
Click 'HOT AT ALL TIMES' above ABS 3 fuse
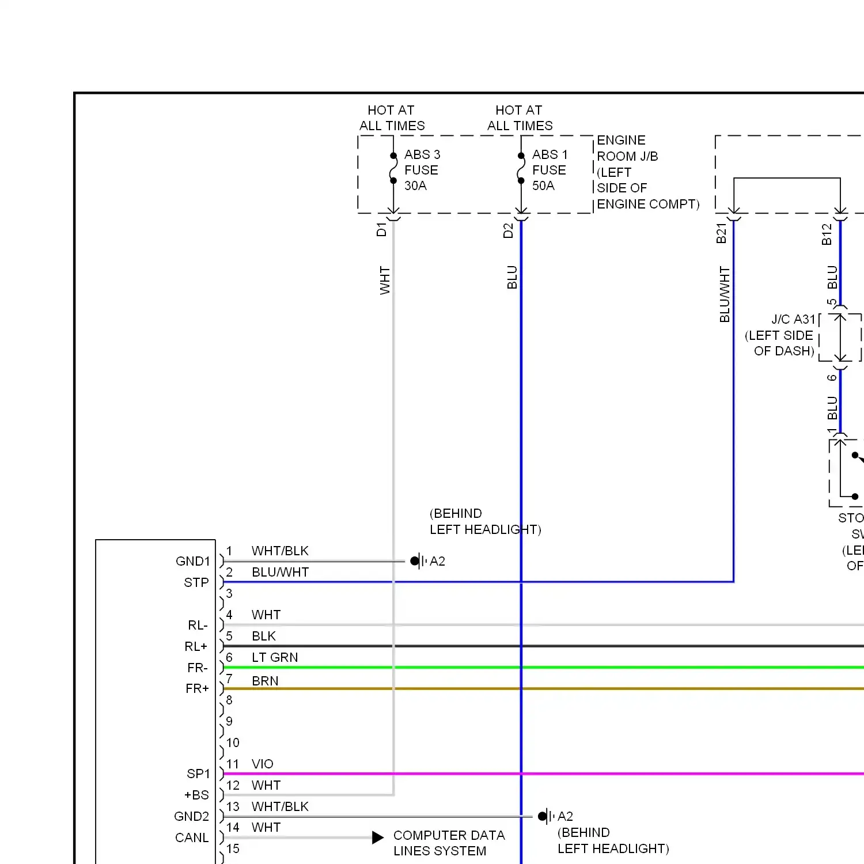coord(392,118)
